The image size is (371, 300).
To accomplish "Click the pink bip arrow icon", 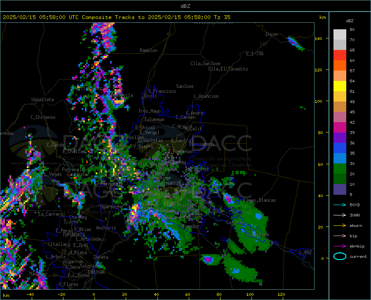I will pyautogui.click(x=340, y=236).
